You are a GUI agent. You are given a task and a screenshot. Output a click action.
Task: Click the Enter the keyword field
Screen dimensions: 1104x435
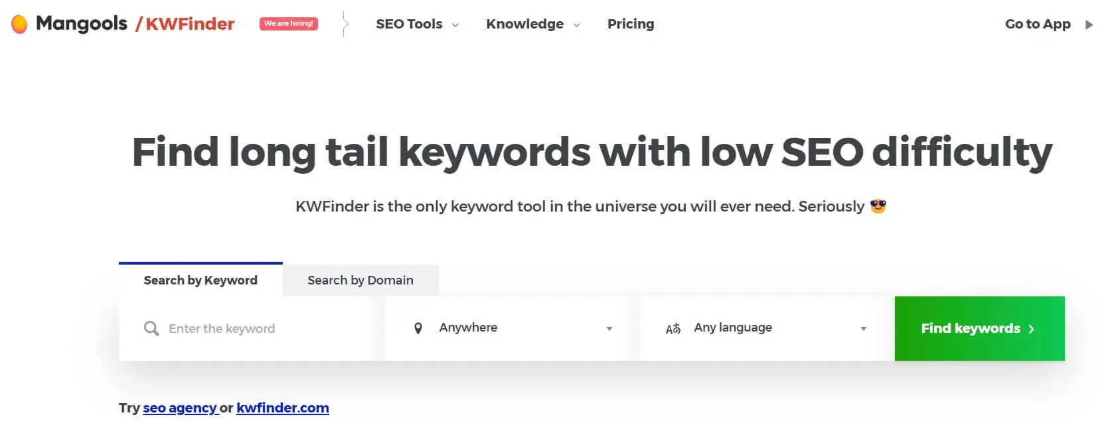[246, 328]
